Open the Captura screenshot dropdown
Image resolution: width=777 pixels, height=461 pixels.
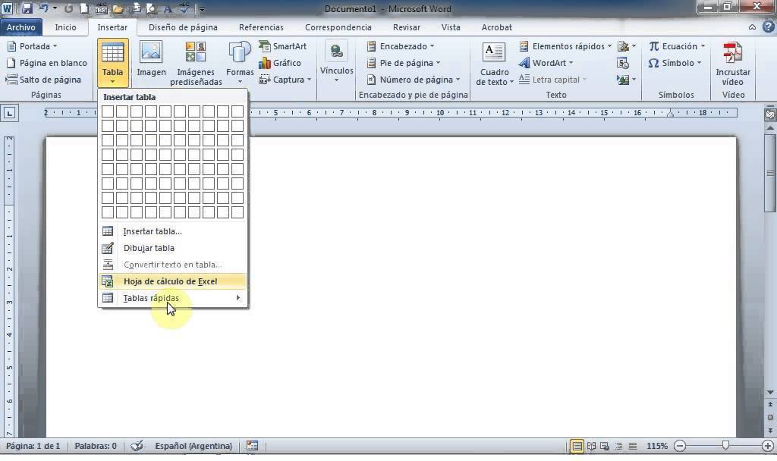pyautogui.click(x=285, y=79)
